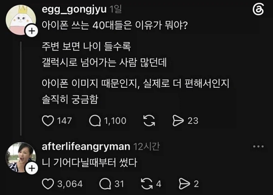Open the three-dot menu on the afterlifeangryman reply
Screen dimensions: 273x195
[x=258, y=147]
